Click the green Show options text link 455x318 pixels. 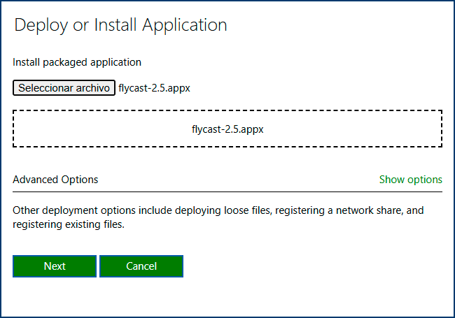pyautogui.click(x=411, y=180)
